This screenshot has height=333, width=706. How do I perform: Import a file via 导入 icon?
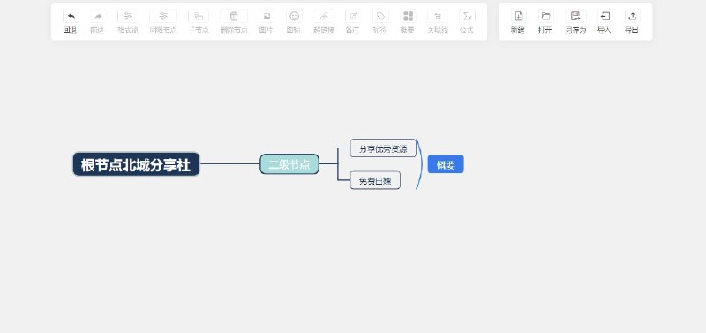coord(605,16)
